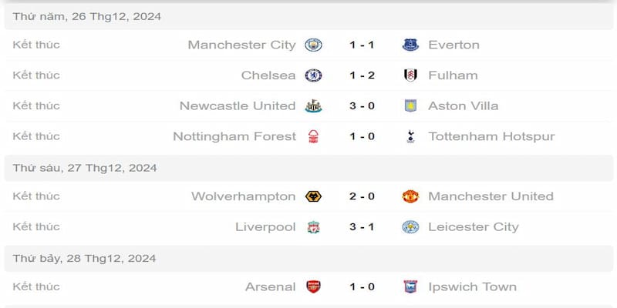Click the Wolverhampton wolf crest

313,196
